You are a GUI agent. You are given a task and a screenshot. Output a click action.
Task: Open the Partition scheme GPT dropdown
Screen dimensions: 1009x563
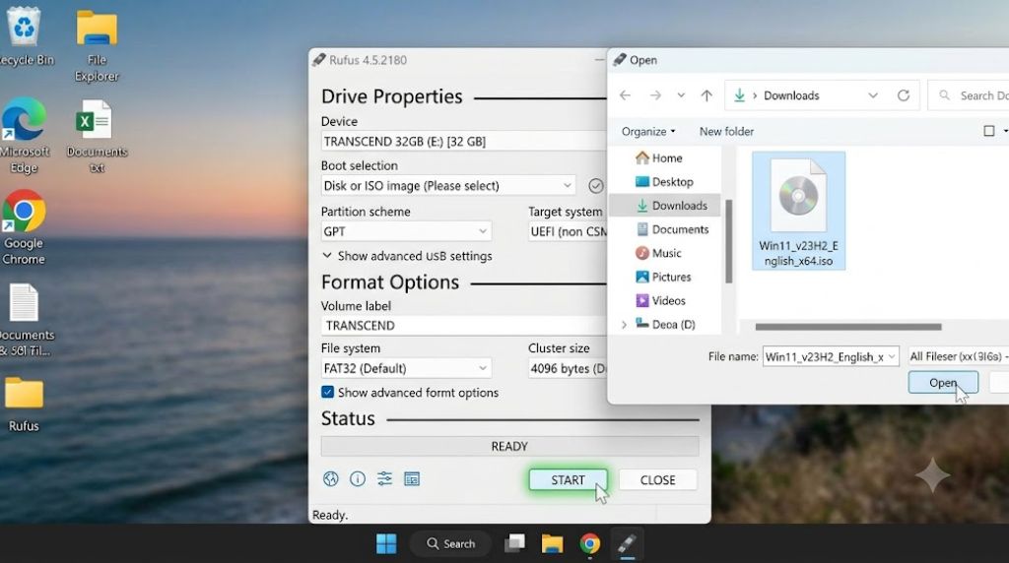[x=406, y=231]
